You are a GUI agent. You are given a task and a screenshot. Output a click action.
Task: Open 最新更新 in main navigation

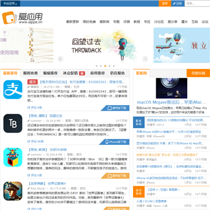tap(73, 22)
